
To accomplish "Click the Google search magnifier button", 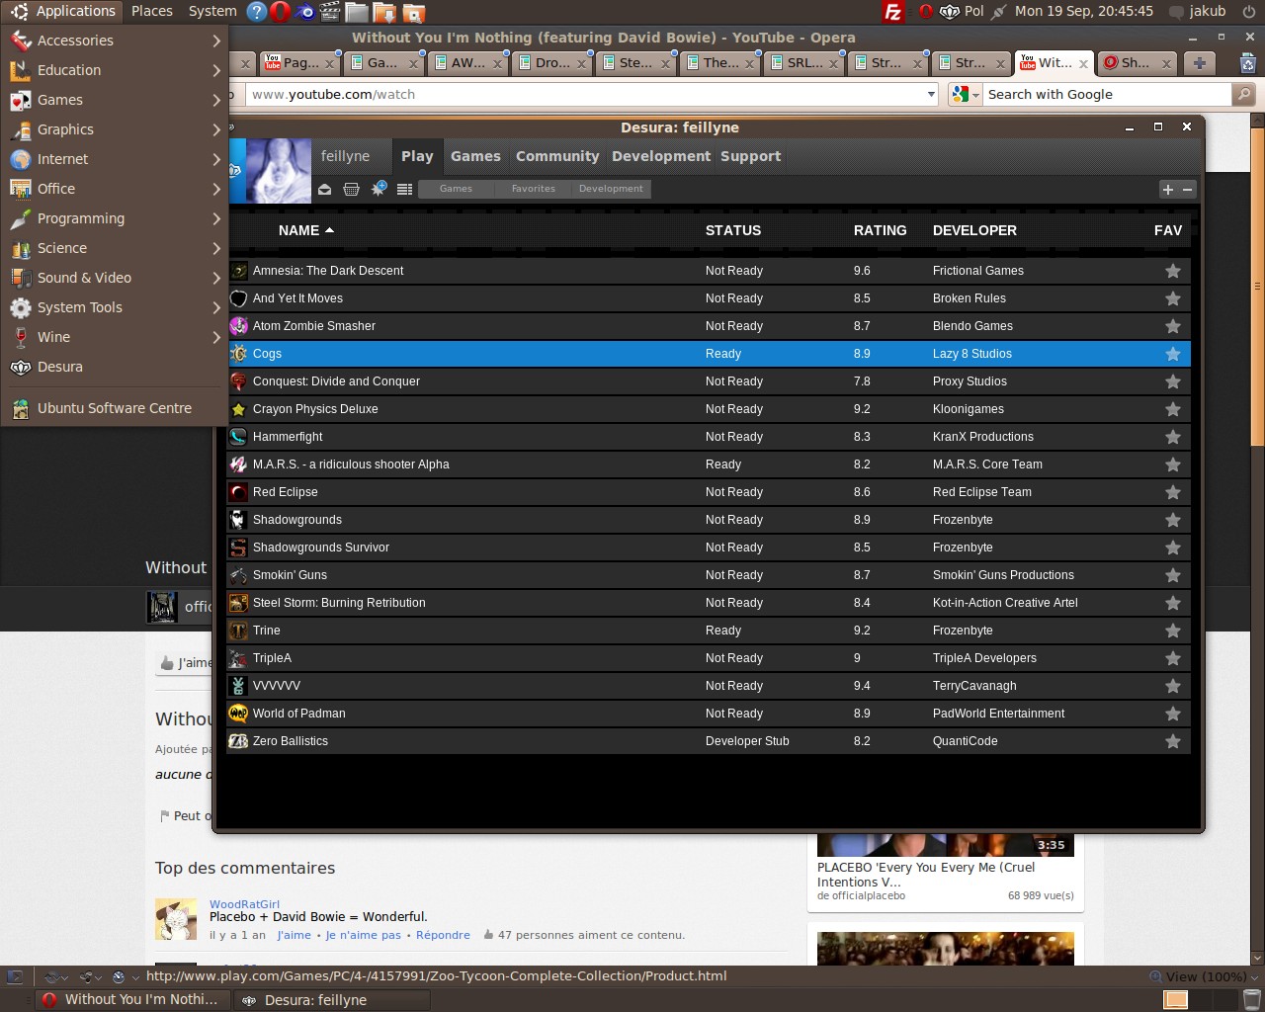I will (1244, 94).
